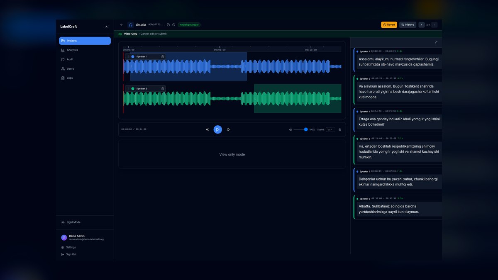Open the Audit section

pyautogui.click(x=85, y=59)
